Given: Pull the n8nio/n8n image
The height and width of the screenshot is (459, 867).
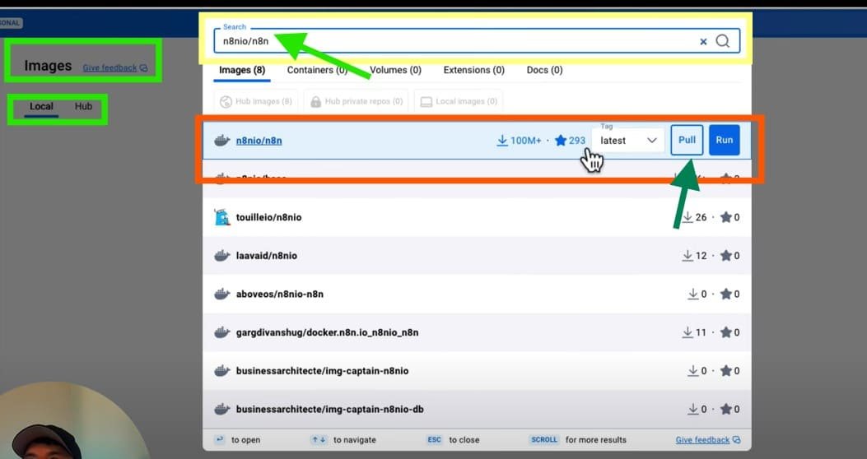Looking at the screenshot, I should 687,140.
